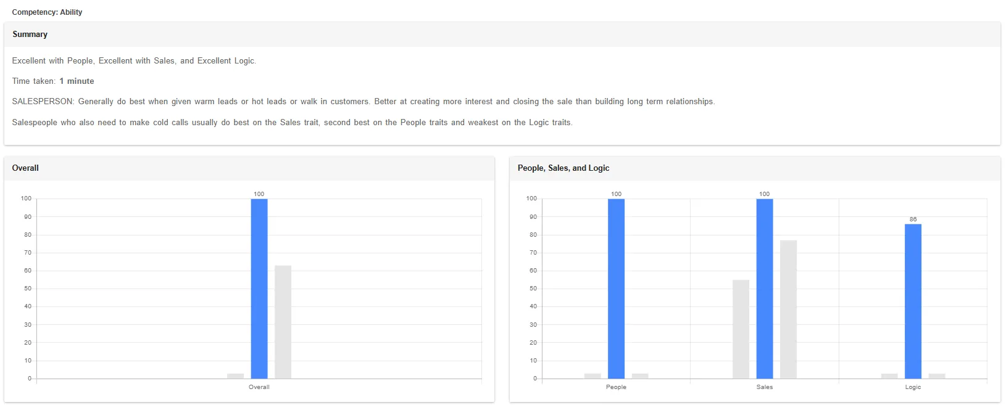Click the 86 value label above Logic bar
1006x410 pixels.
913,219
